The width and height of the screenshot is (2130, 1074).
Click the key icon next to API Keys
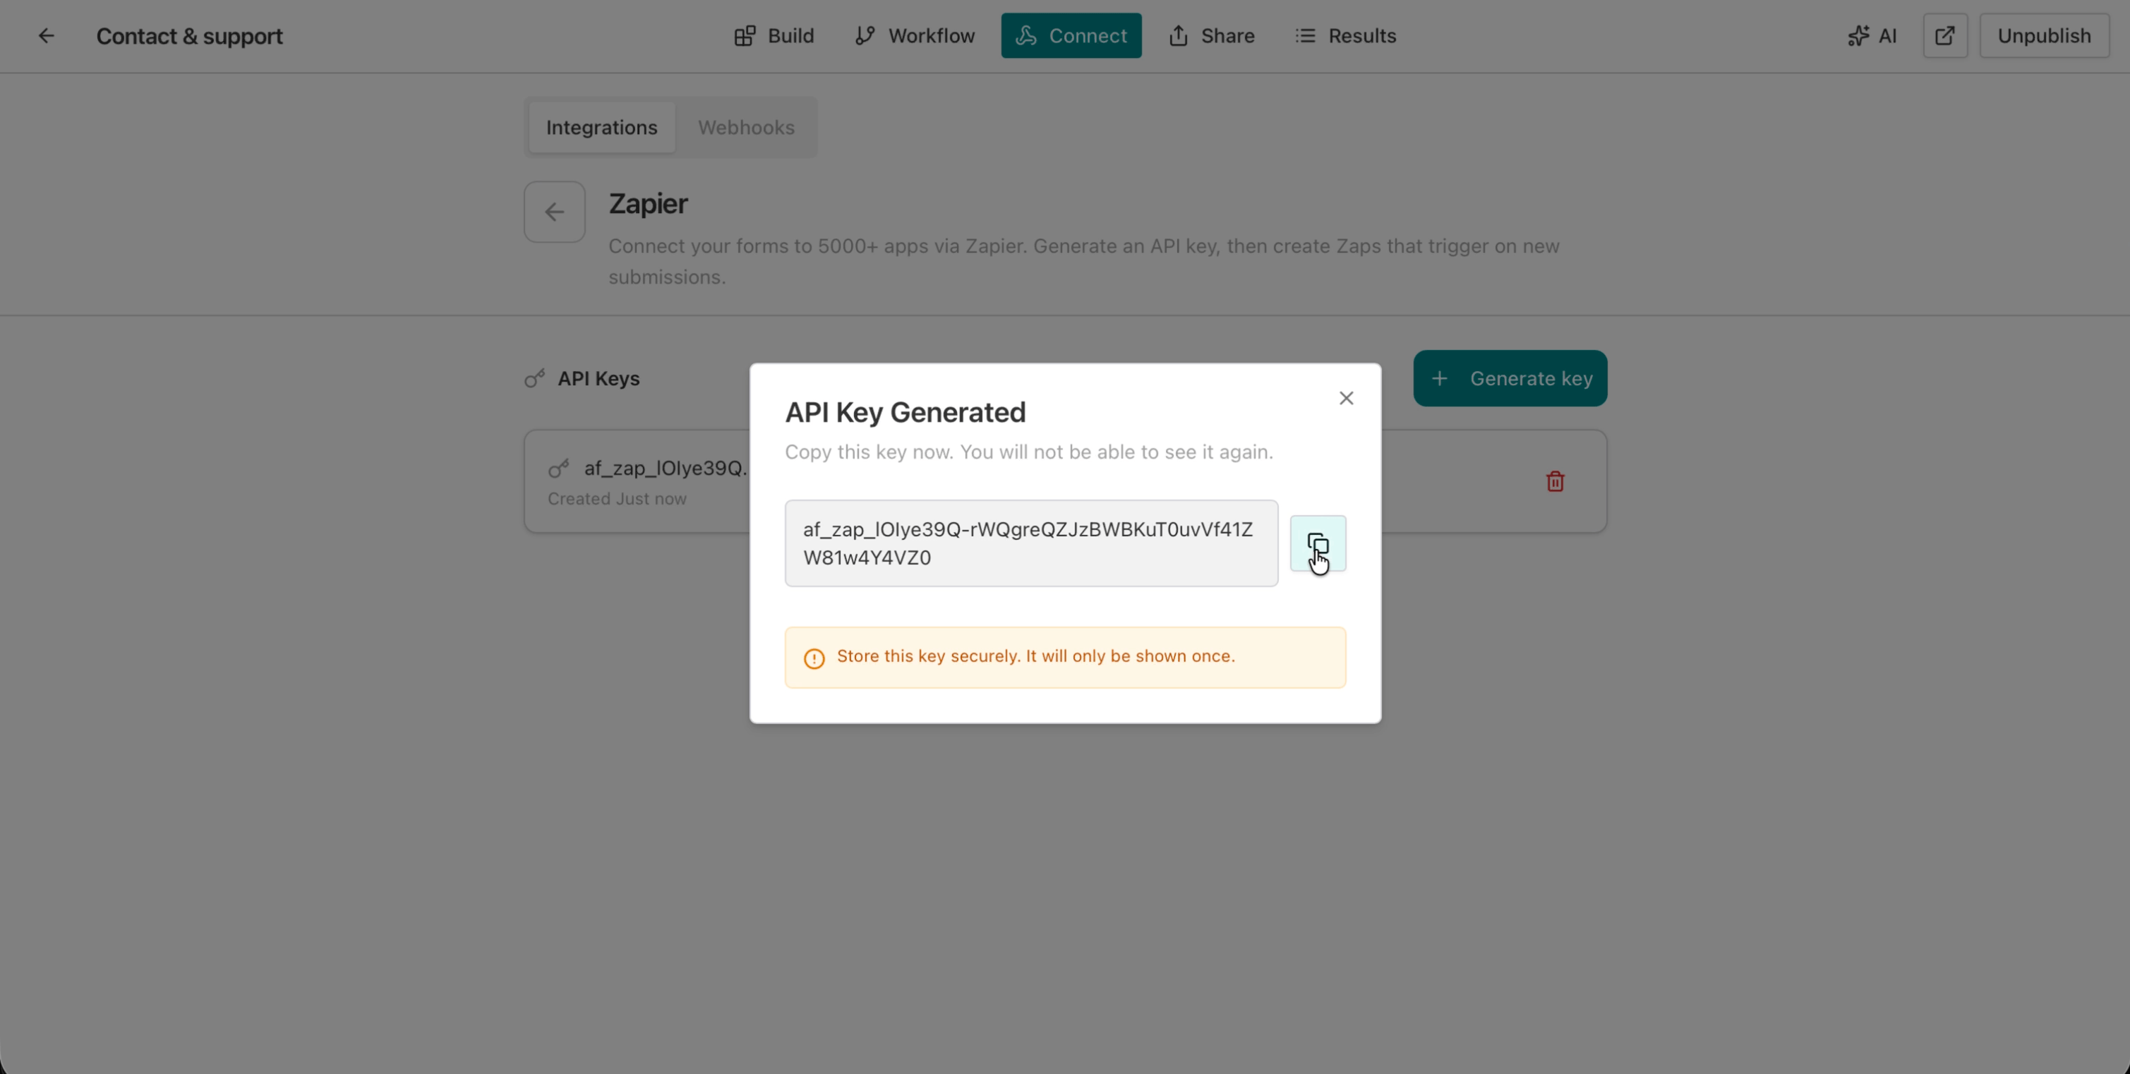point(535,378)
